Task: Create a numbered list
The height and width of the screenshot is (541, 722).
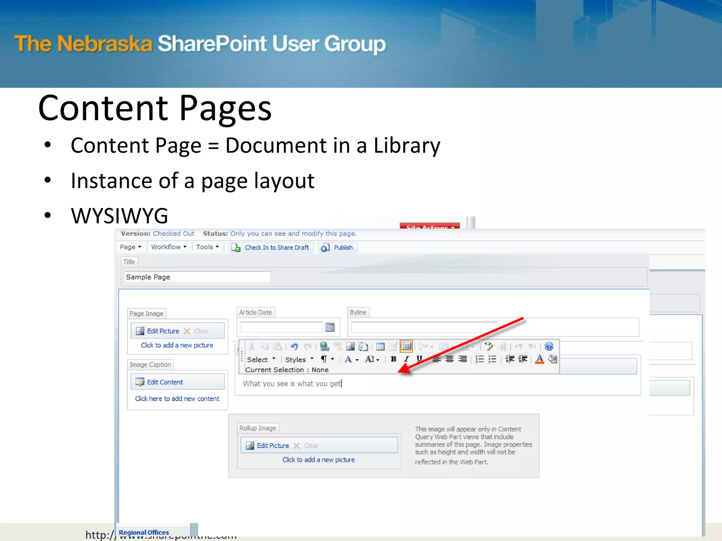Action: click(x=479, y=359)
